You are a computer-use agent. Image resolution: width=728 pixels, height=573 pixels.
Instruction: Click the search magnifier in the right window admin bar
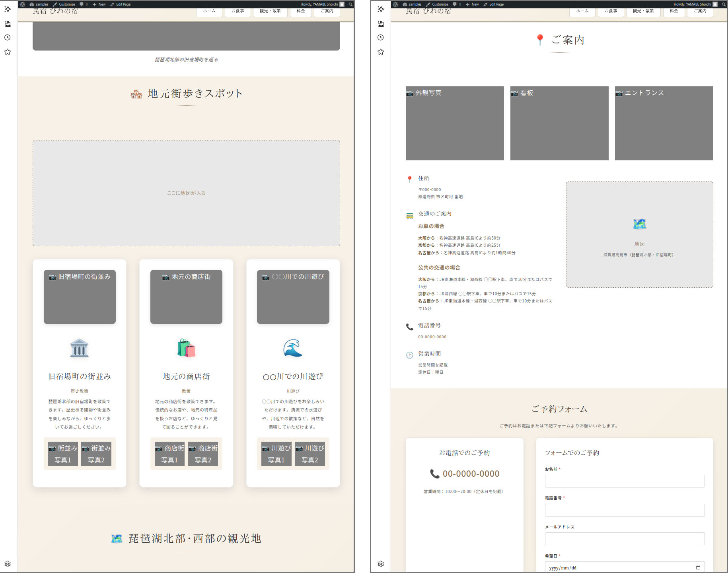tap(724, 4)
